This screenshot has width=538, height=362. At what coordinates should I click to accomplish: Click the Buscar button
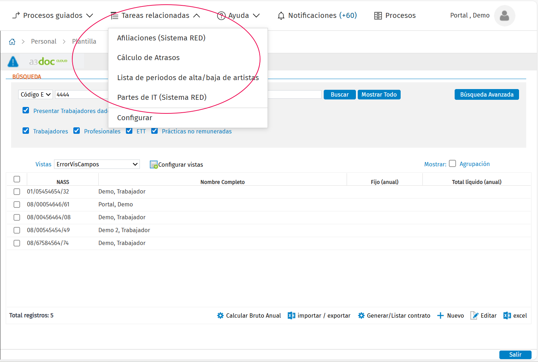pos(339,94)
